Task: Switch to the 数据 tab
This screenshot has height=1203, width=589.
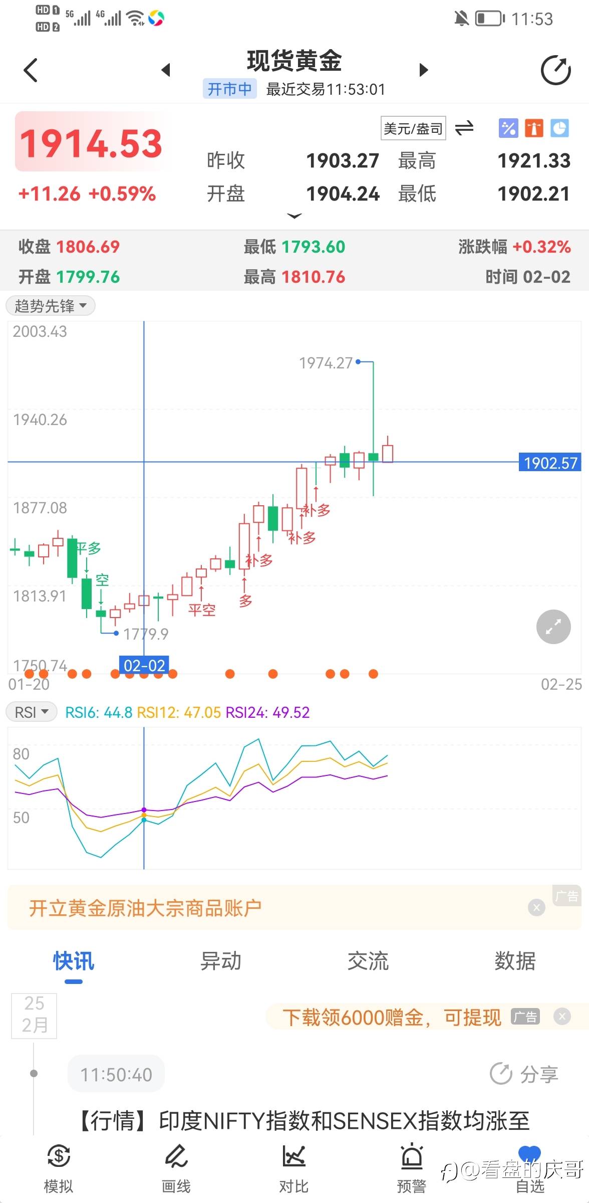Action: tap(515, 961)
